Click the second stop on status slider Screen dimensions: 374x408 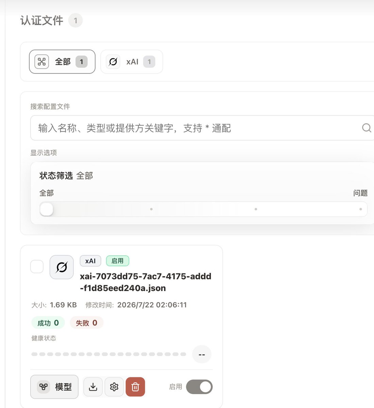point(151,209)
